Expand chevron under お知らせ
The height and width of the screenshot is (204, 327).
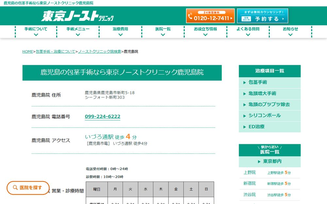click(290, 35)
